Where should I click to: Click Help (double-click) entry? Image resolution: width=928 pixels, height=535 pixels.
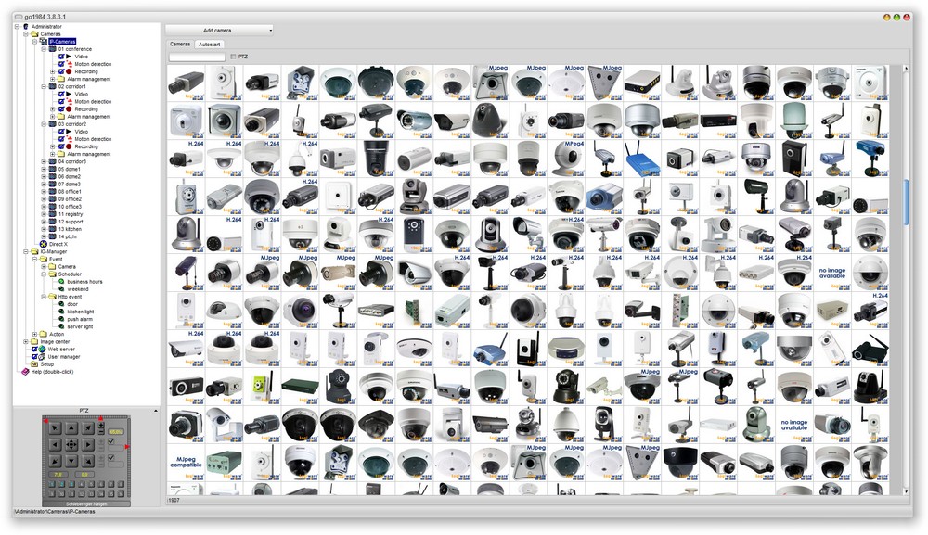(x=52, y=372)
